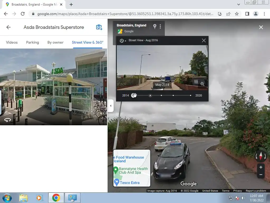Open the Terms link
Viewport: 270px width, 203px height.
tap(226, 191)
